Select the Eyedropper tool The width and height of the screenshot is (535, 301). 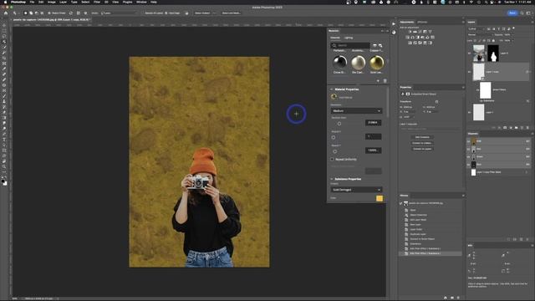pos(4,69)
